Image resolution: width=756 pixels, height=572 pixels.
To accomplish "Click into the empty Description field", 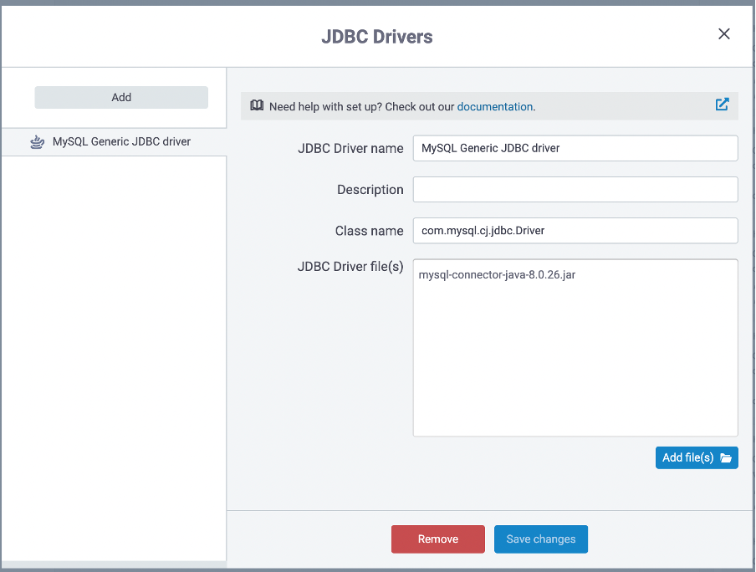I will tap(575, 189).
